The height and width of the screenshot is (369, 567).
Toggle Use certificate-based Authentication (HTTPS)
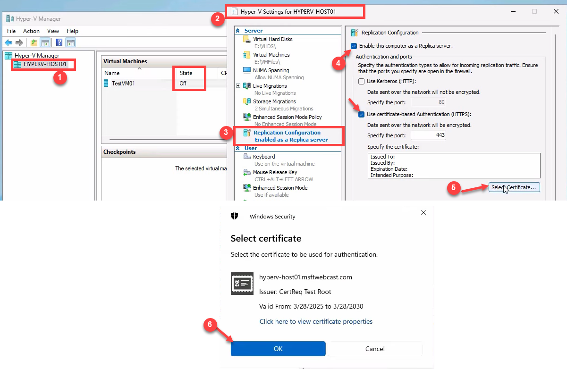pyautogui.click(x=362, y=114)
